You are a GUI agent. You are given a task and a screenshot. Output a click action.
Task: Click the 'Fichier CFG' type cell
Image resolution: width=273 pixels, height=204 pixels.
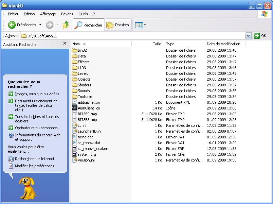[x=175, y=154]
